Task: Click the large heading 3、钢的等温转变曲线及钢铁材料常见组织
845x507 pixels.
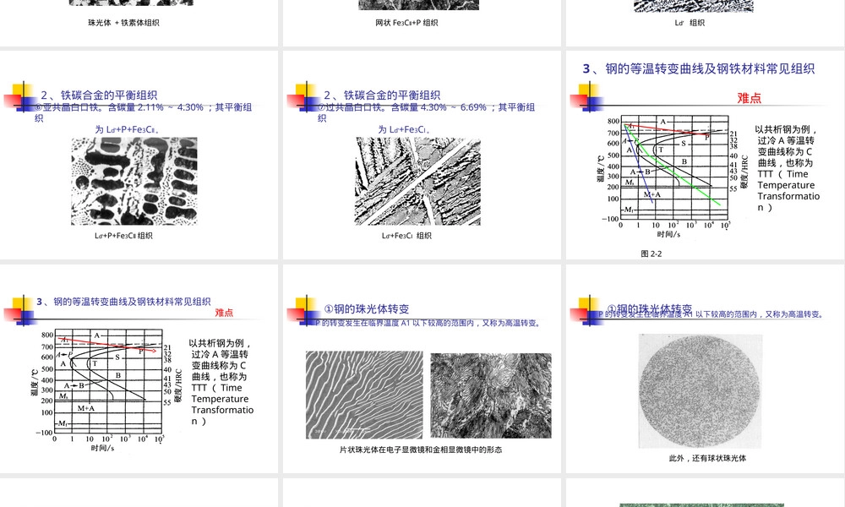Action: [699, 68]
